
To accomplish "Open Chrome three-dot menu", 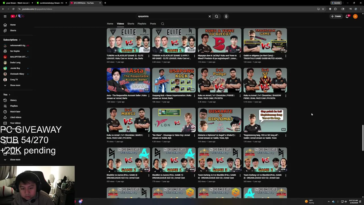I will pyautogui.click(x=361, y=9).
